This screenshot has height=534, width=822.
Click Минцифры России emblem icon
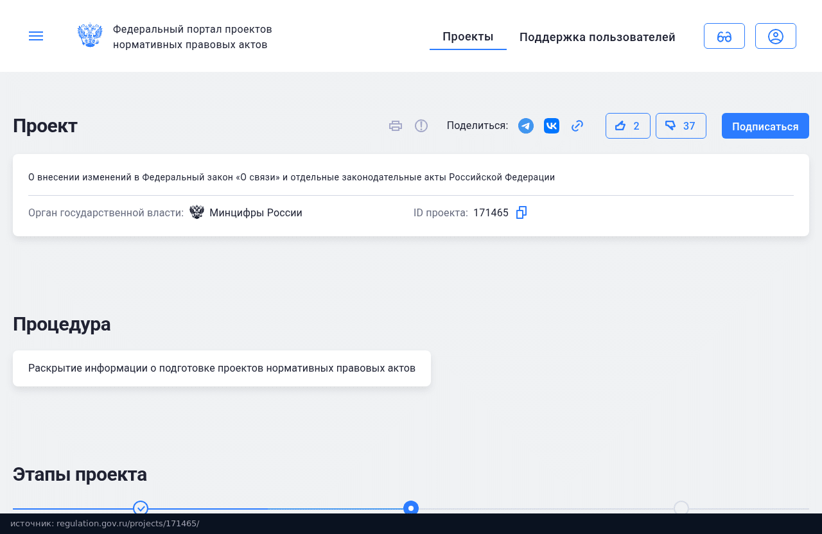click(x=197, y=212)
